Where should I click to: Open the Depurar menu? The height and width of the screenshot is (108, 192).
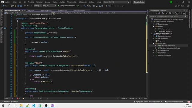(x=47, y=2)
